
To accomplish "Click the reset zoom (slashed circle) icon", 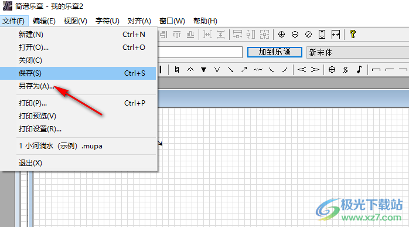I will point(309,34).
